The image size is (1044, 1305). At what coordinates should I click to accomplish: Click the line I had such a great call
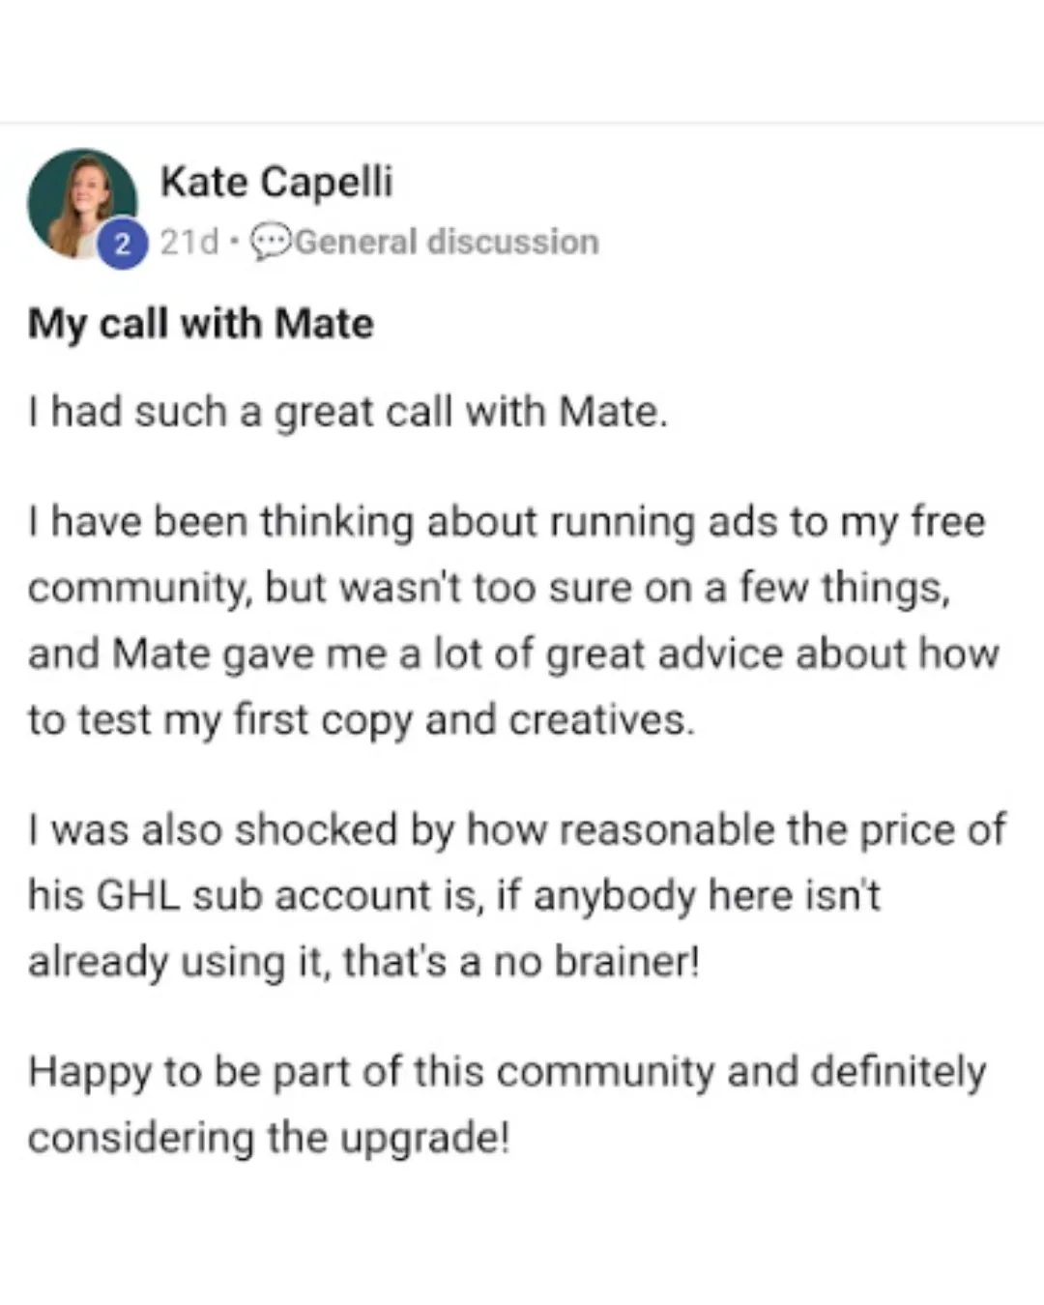[348, 413]
